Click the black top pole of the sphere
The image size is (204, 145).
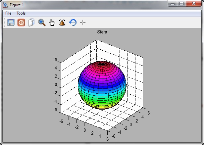(x=102, y=63)
